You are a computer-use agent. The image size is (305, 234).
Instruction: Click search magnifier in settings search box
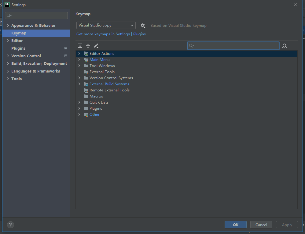pyautogui.click(x=9, y=16)
